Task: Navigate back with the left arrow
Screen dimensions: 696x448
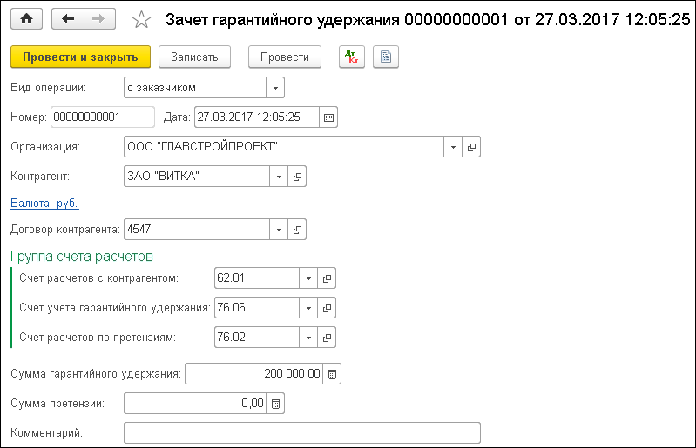Action: [x=67, y=19]
